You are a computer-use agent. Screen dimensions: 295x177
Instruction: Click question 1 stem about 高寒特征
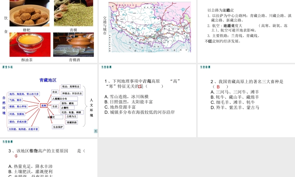[142, 84]
